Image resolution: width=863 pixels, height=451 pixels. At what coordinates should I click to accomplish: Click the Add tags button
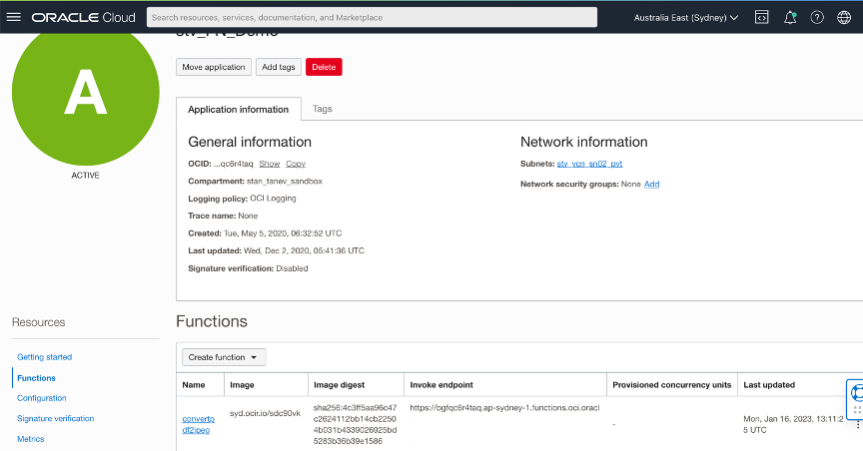278,67
